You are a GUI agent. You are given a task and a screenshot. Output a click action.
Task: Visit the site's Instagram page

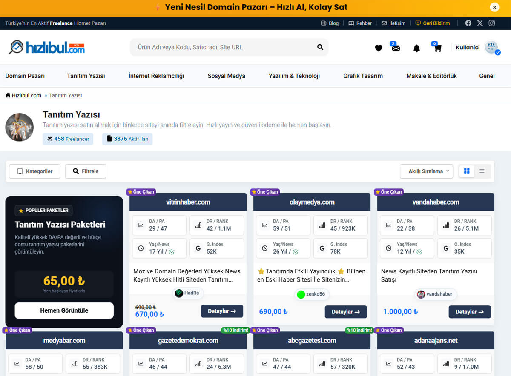pos(492,23)
